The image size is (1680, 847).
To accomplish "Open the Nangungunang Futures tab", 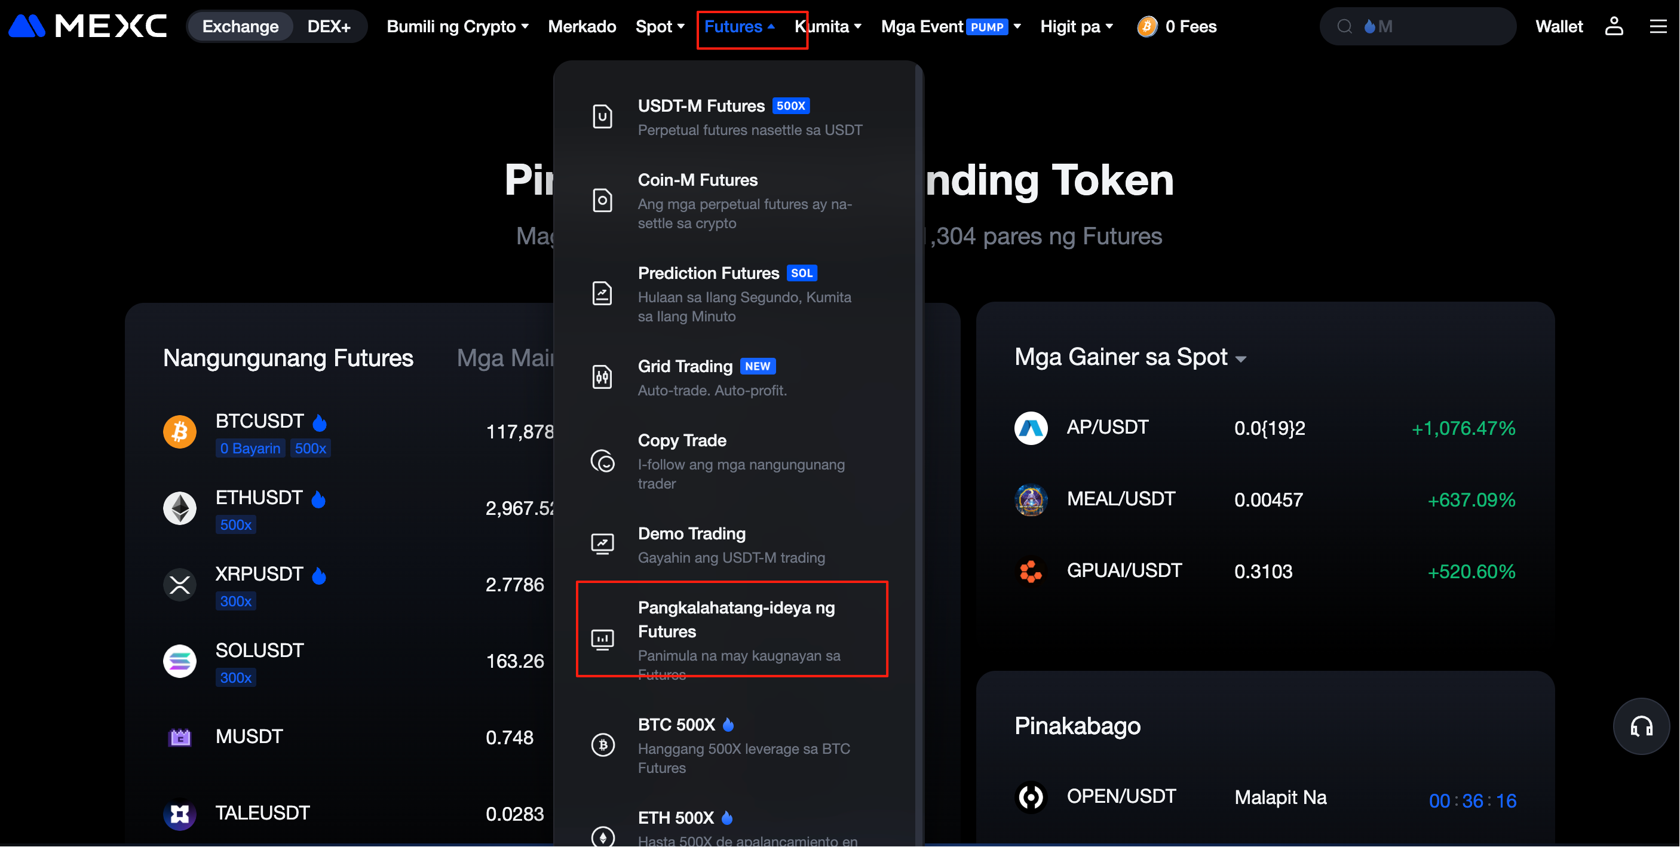I will coord(287,357).
